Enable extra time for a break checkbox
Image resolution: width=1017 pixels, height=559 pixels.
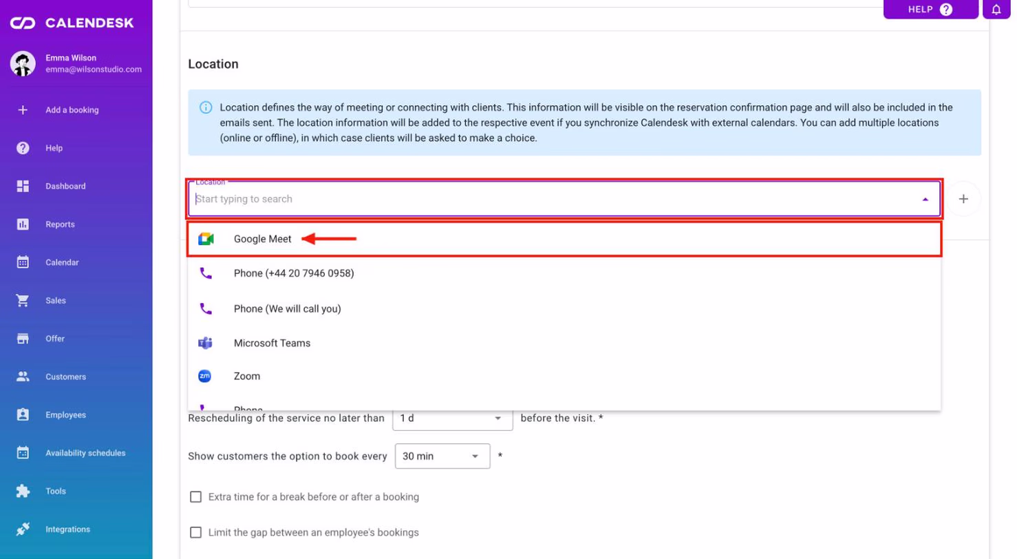[196, 497]
